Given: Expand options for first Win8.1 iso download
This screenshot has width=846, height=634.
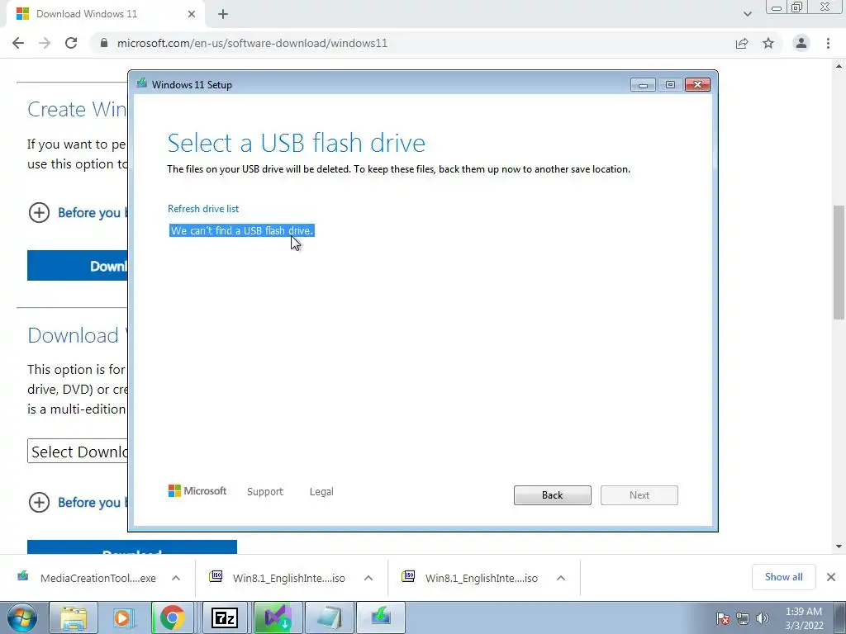Looking at the screenshot, I should 368,578.
